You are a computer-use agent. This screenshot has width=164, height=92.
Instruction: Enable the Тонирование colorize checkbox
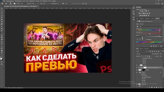point(145,40)
